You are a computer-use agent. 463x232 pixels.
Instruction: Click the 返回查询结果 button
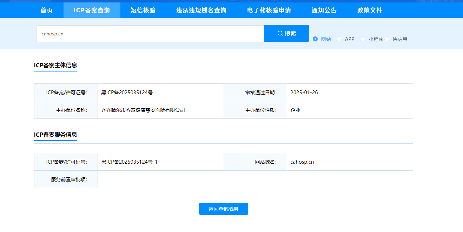(x=224, y=209)
